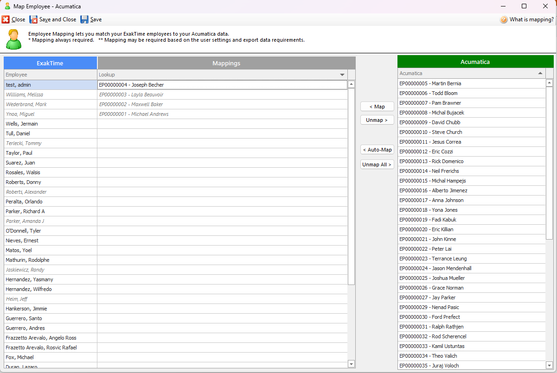This screenshot has width=557, height=373.
Task: Select EP00000013 - Rick Domenico
Action: 472,161
